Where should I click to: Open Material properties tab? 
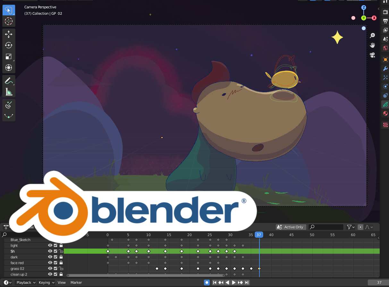click(385, 113)
